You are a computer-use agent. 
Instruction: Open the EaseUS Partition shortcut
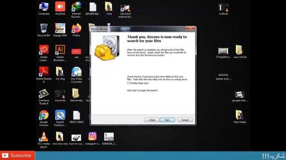coord(60,118)
